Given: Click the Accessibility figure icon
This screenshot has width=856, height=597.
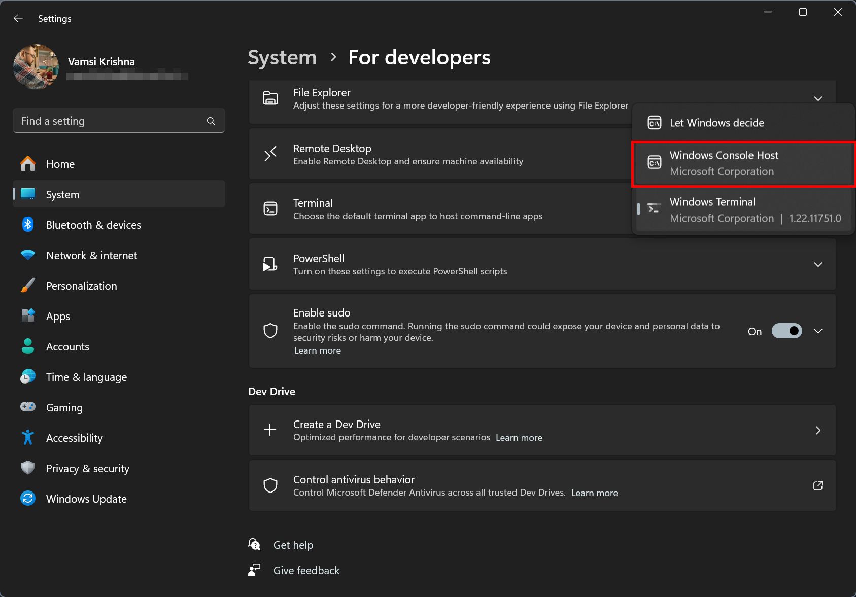Looking at the screenshot, I should [x=28, y=437].
